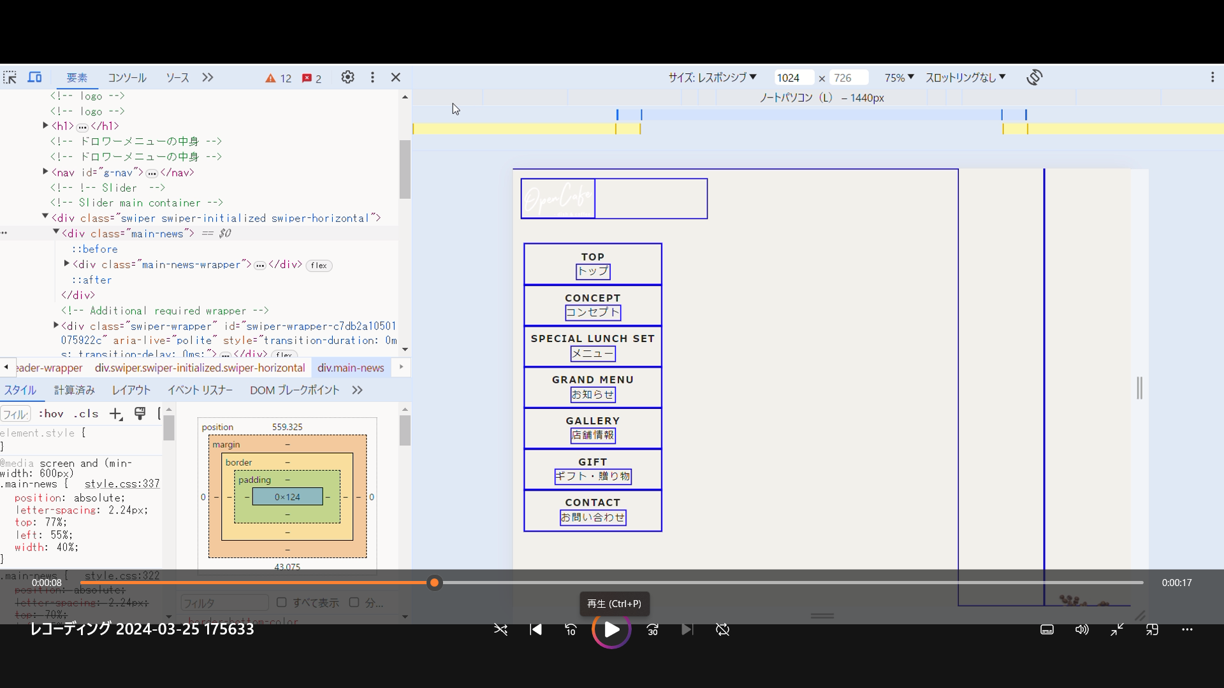Click the volume speaker icon
Screen dimensions: 1224x688
1082,629
